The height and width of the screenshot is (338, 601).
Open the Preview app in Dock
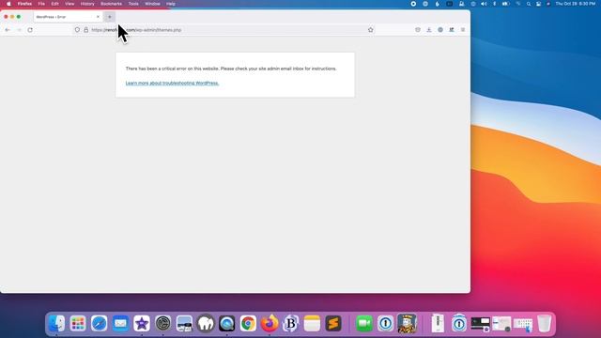(x=184, y=323)
